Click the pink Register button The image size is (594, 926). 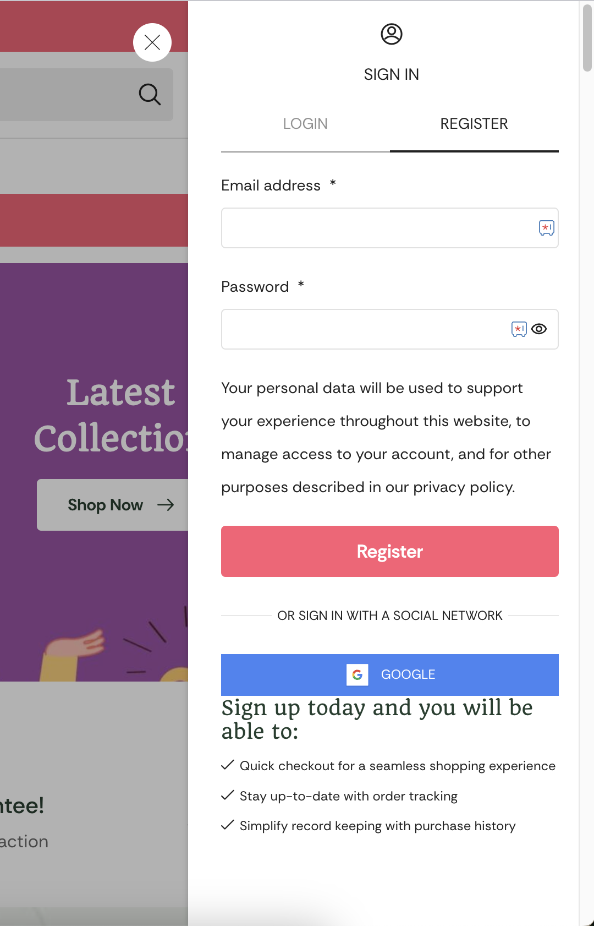[390, 552]
